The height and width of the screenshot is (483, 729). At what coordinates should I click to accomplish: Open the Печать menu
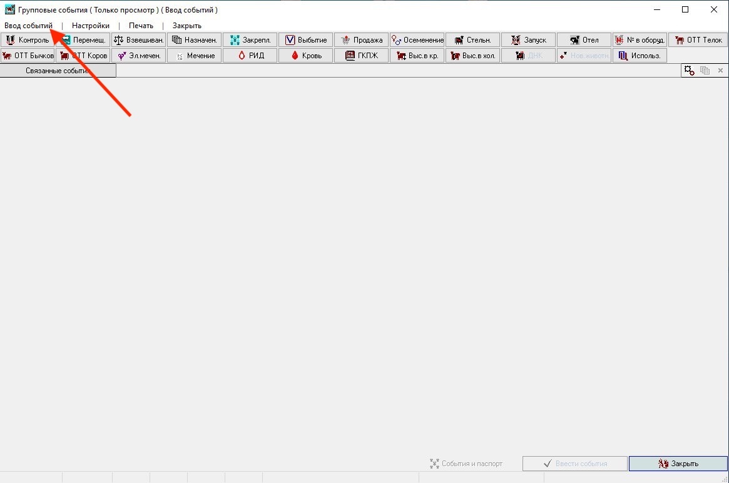tap(141, 26)
